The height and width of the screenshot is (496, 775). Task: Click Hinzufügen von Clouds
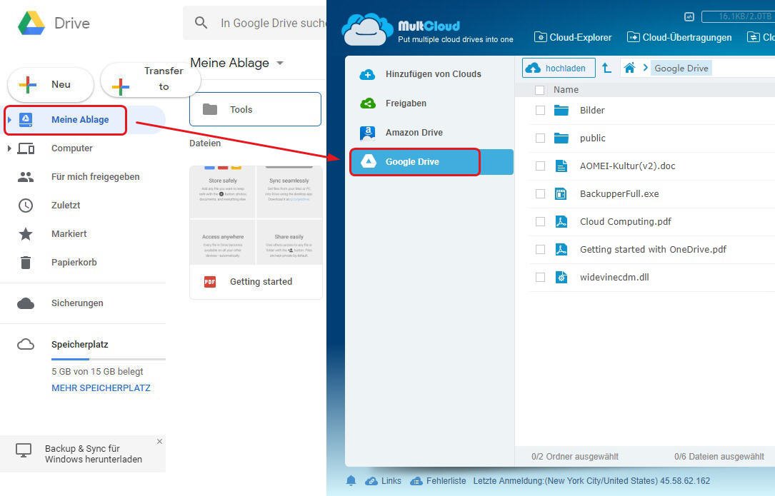pyautogui.click(x=433, y=74)
